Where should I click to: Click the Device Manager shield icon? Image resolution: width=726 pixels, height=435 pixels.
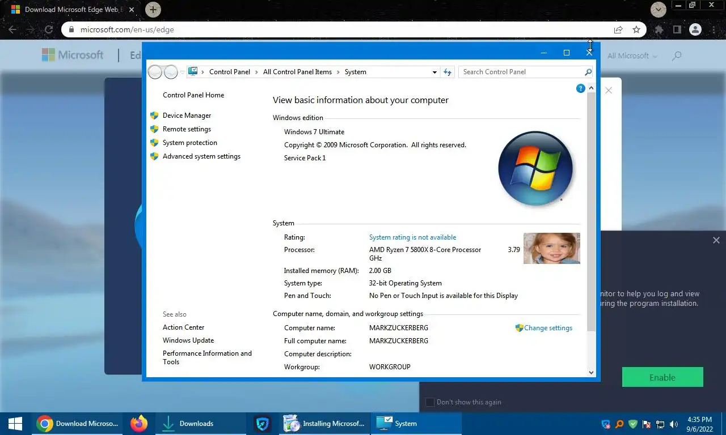[154, 116]
